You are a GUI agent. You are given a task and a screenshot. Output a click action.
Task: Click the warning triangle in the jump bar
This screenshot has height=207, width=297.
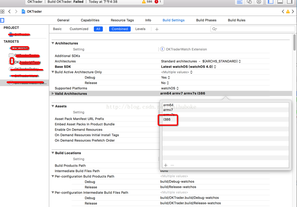pos(288,12)
